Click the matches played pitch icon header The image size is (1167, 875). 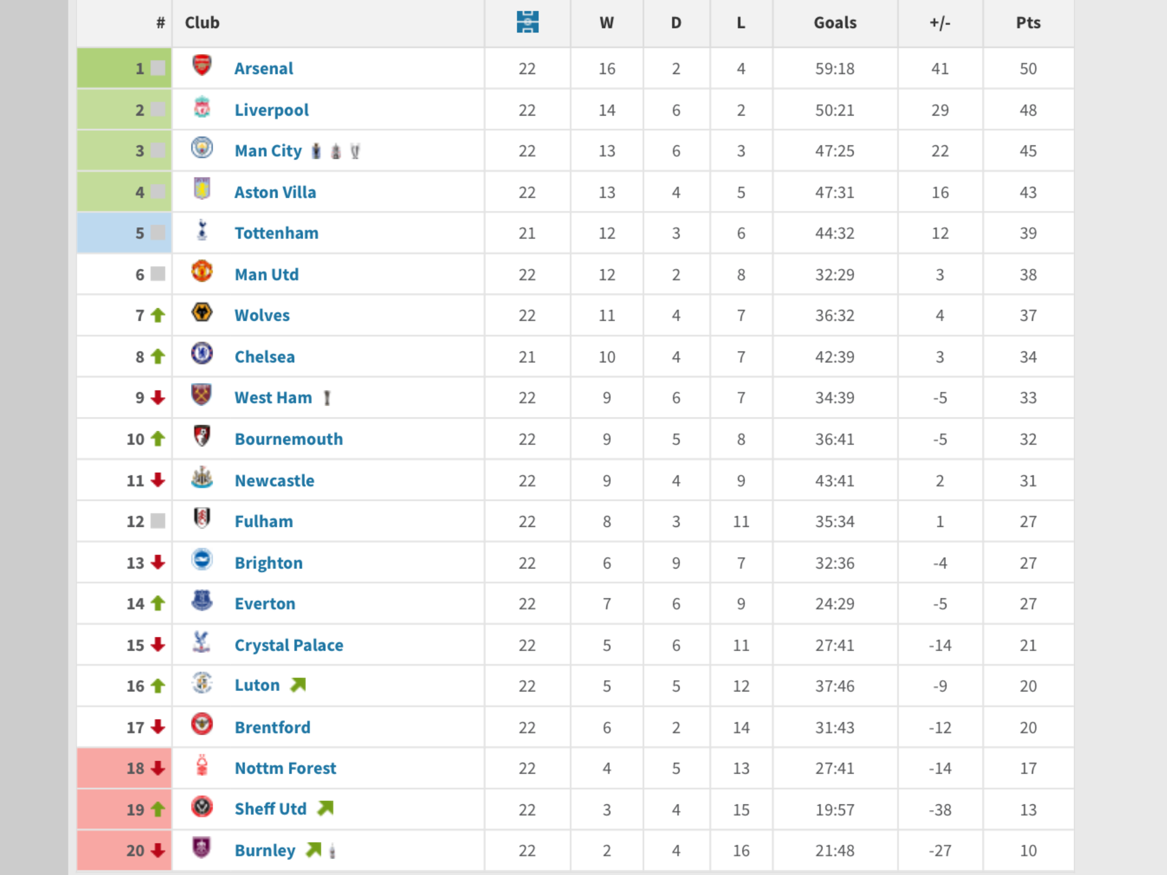(x=528, y=22)
